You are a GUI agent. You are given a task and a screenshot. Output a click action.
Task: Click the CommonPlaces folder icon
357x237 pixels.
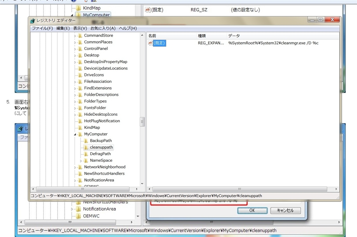coord(80,42)
